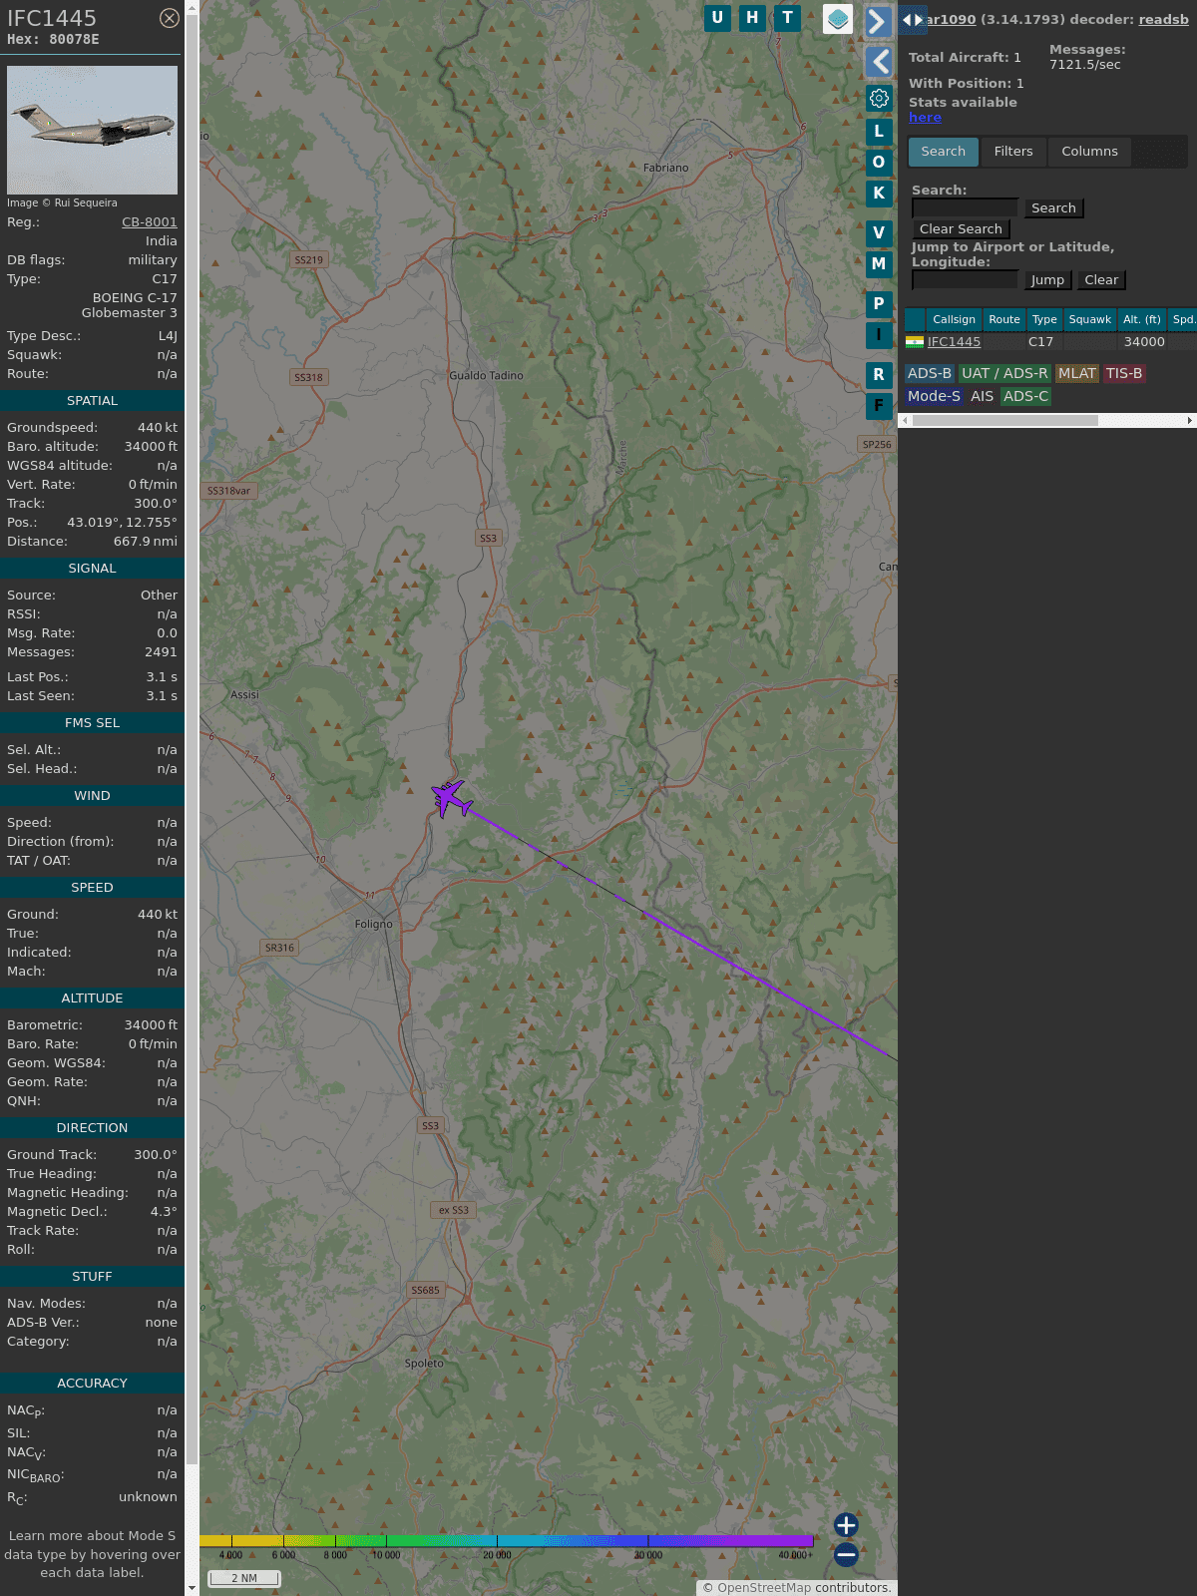Click the Jump button

[x=1047, y=279]
